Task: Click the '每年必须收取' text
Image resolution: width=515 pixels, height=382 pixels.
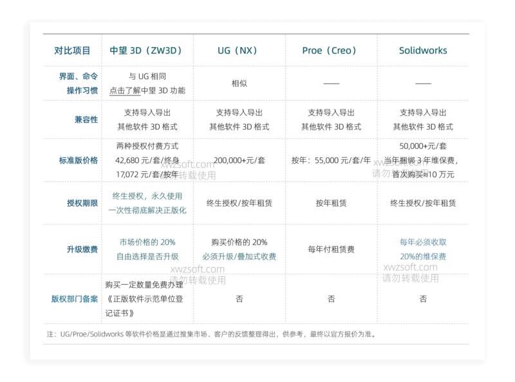Action: pos(423,242)
